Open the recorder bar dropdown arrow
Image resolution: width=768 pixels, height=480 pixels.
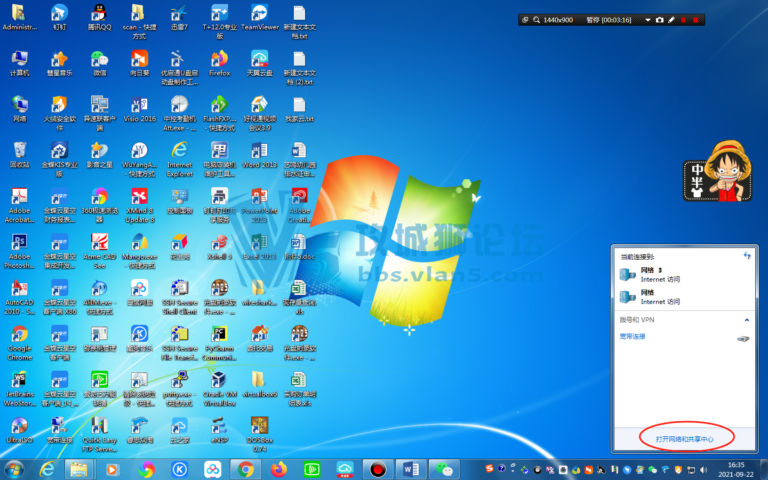pyautogui.click(x=647, y=20)
